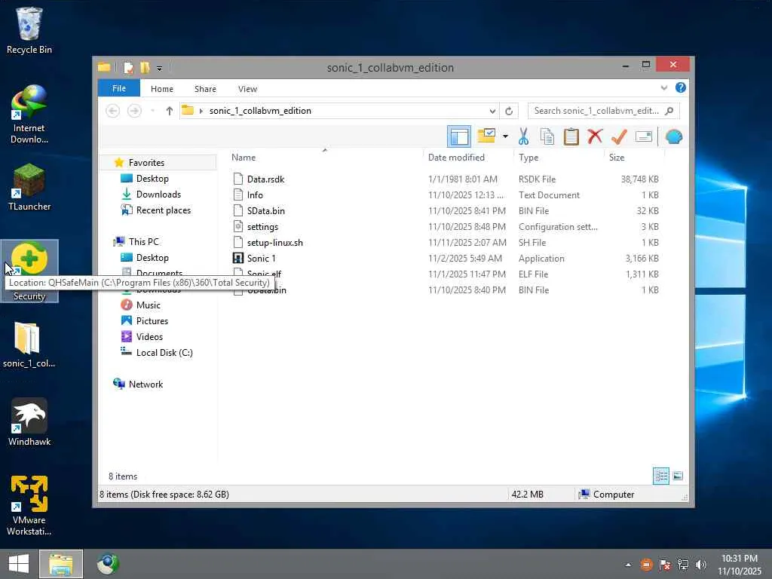Open the Share ribbon tab
The image size is (772, 579).
(205, 89)
